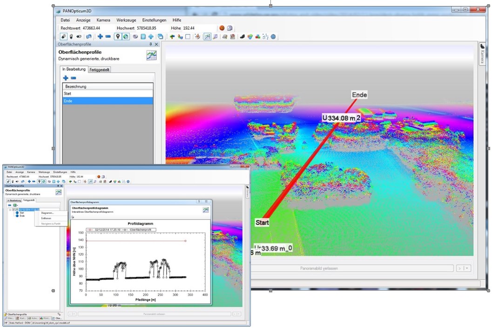Viewport: 492px width, 330px height.
Task: Click the 02/12/2014 17:25:19 legend entry
Action: 103,230
